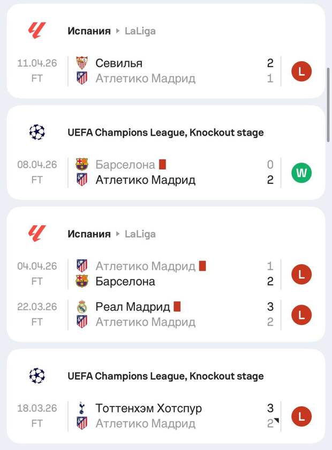Click the Tottenham Hotspur crest
The height and width of the screenshot is (450, 332).
click(81, 408)
